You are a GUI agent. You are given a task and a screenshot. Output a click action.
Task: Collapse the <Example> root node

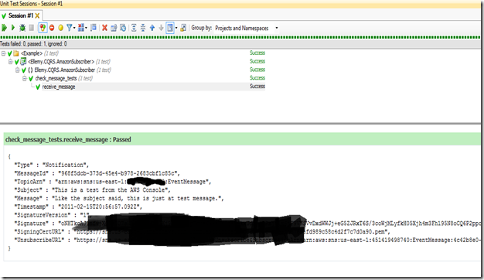pyautogui.click(x=3, y=53)
